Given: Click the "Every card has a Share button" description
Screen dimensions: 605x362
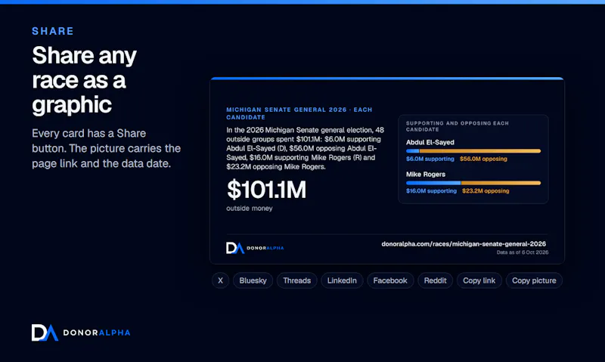Looking at the screenshot, I should [106, 148].
